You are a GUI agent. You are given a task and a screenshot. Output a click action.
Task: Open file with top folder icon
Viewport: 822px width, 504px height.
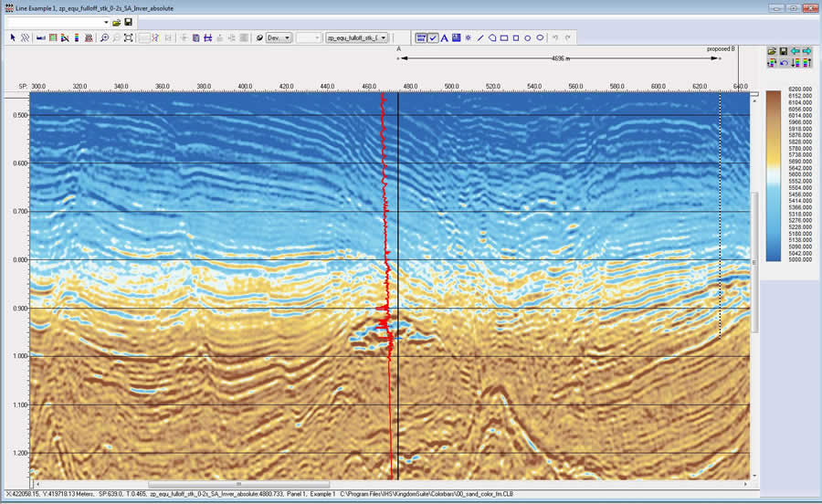(116, 23)
